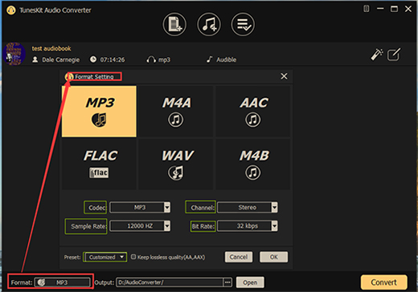
Task: Click the magic wand effects icon
Action: 377,55
